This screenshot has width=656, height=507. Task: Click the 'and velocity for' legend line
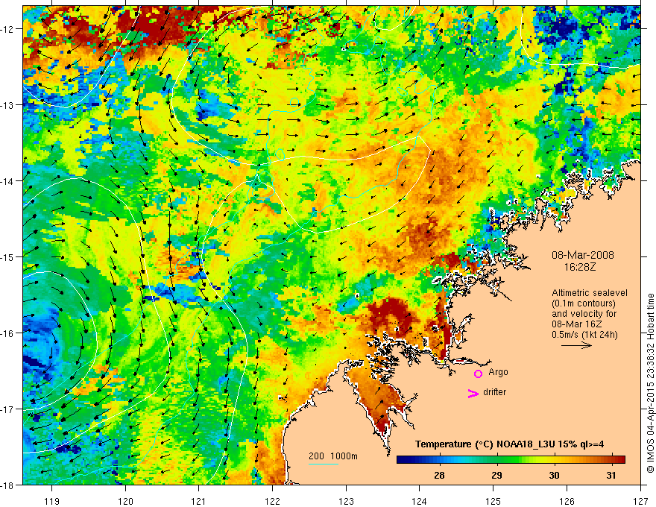584,314
